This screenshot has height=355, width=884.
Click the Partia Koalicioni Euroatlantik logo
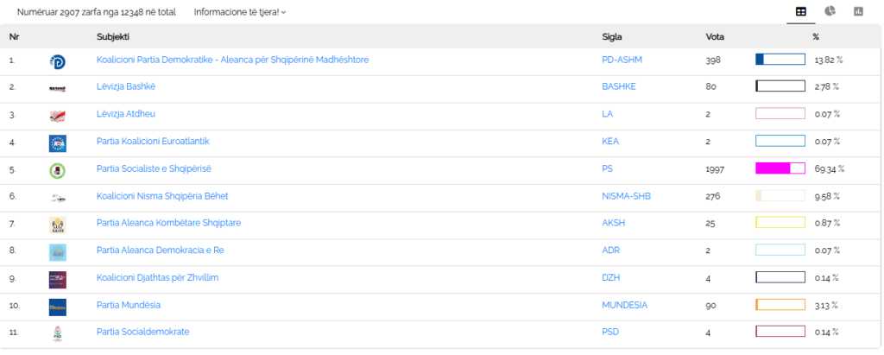tap(57, 143)
